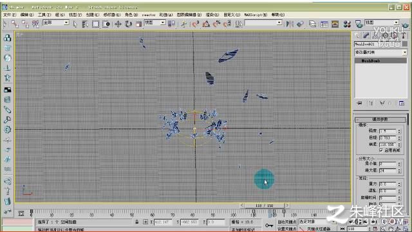
Task: Expand the modifier list dropdown
Action: (x=380, y=53)
